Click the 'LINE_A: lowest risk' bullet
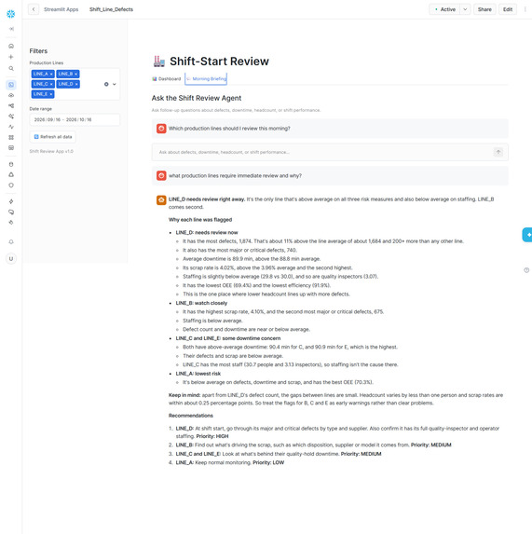The height and width of the screenshot is (534, 532). pos(198,374)
